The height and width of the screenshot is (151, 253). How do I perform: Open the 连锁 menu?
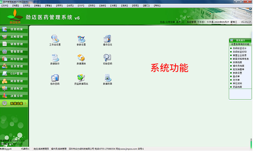coord(103,6)
